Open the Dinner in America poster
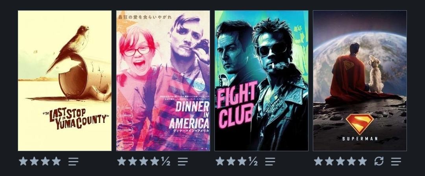The image size is (425, 176). (163, 81)
